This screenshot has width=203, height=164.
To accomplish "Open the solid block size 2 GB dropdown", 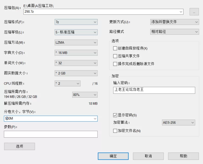I will [76, 73].
